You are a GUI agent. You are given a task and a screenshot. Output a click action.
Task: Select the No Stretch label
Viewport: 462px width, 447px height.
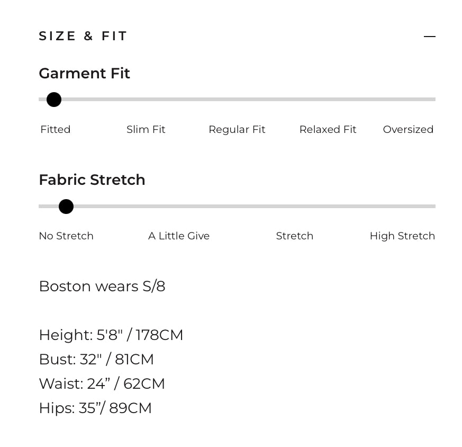click(x=66, y=236)
